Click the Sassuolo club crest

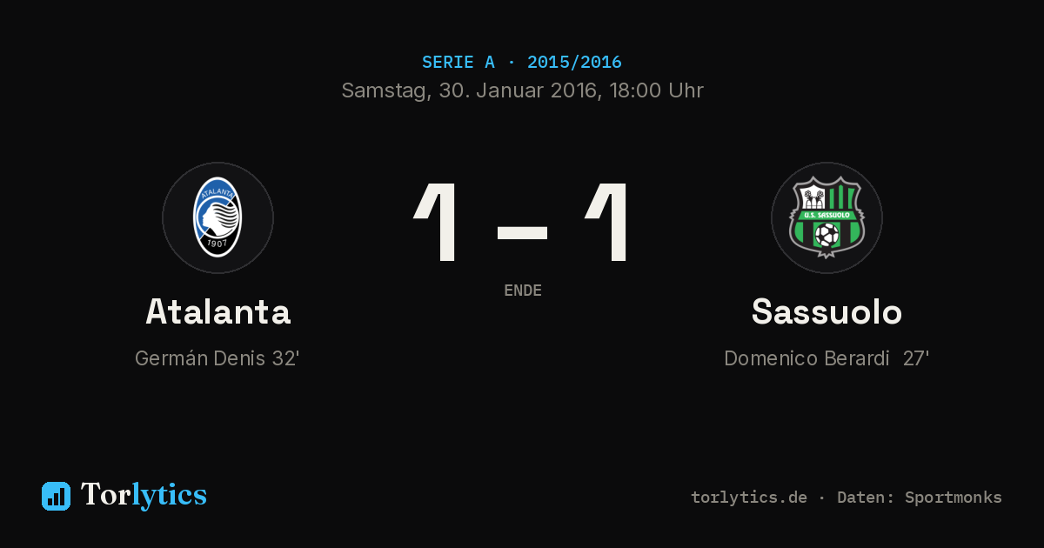(x=826, y=217)
